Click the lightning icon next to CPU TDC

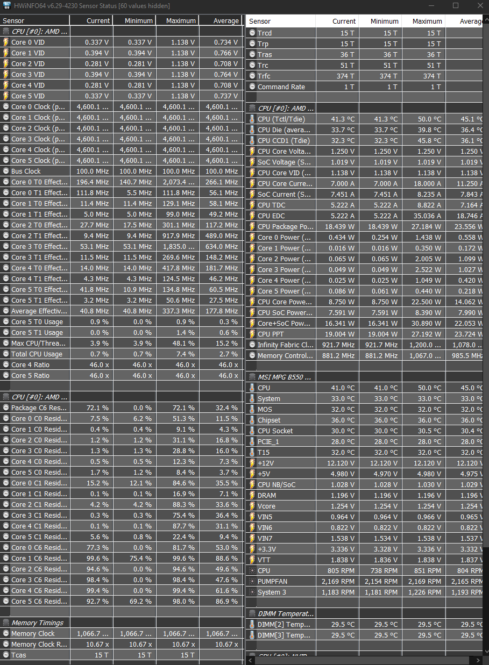(x=252, y=205)
